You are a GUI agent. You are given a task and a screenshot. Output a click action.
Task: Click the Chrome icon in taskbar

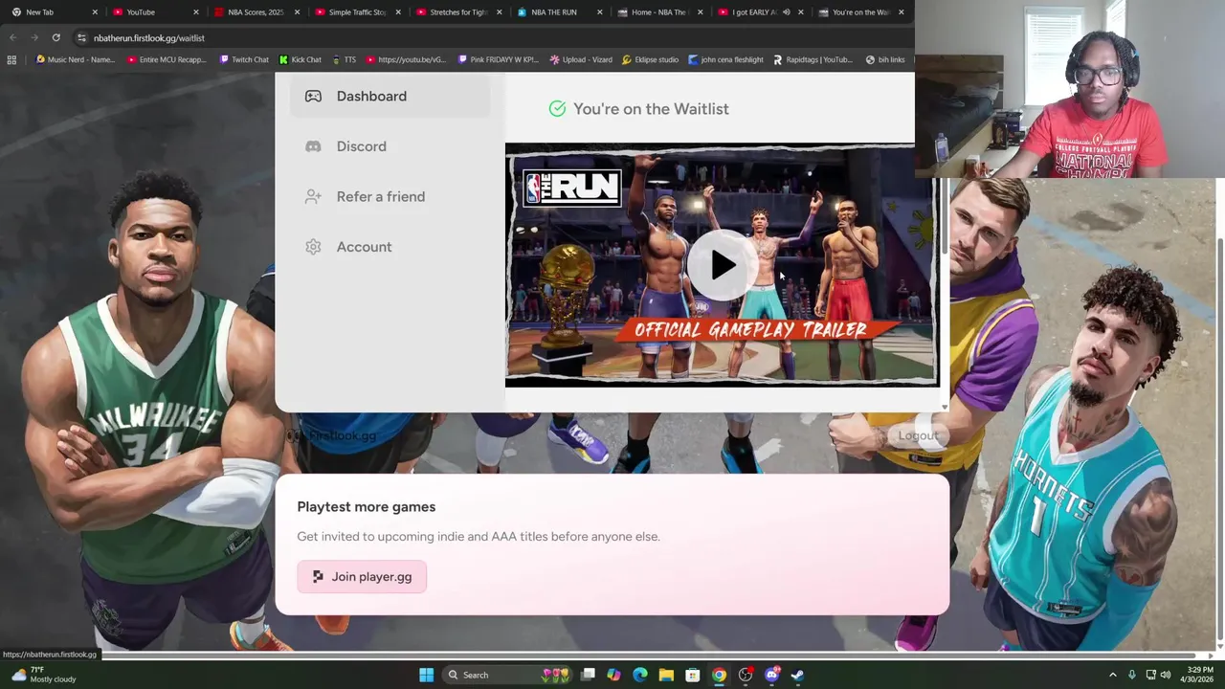click(x=719, y=675)
